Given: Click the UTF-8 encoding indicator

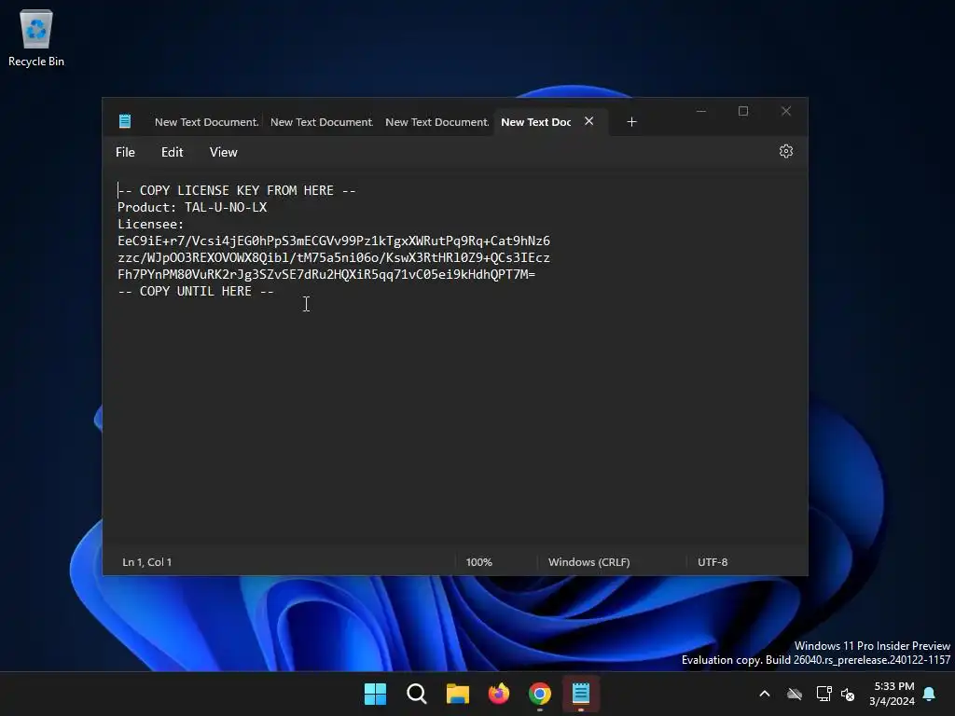Looking at the screenshot, I should [x=713, y=562].
